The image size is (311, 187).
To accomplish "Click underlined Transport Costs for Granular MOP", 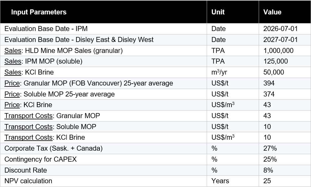I will (28, 116).
